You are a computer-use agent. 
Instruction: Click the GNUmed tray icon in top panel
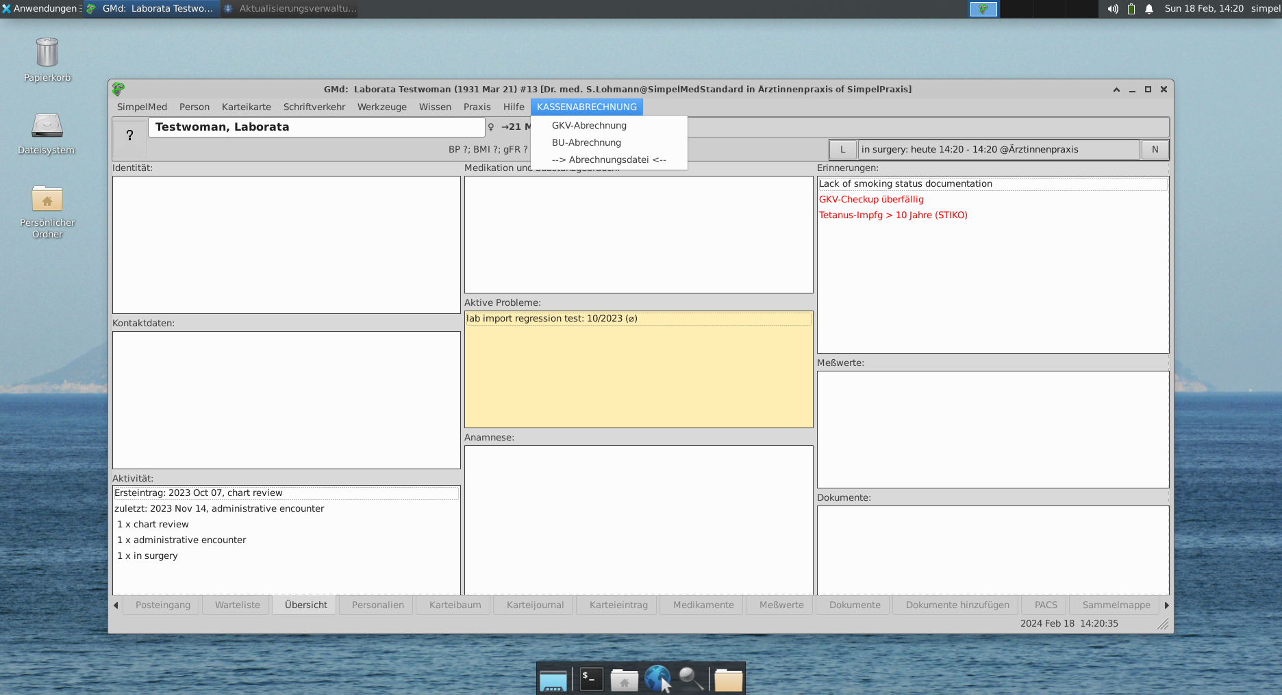[983, 9]
